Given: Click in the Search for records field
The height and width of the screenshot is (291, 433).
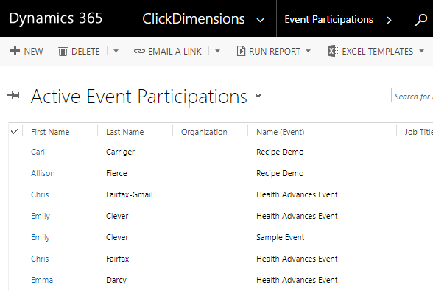Looking at the screenshot, I should click(x=412, y=95).
